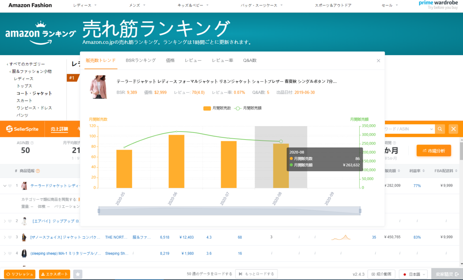Select the 販売数トレンド tab
463x280 pixels.
(x=101, y=61)
